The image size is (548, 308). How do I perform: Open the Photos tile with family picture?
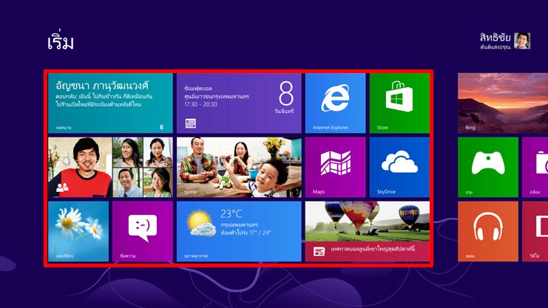[238, 167]
